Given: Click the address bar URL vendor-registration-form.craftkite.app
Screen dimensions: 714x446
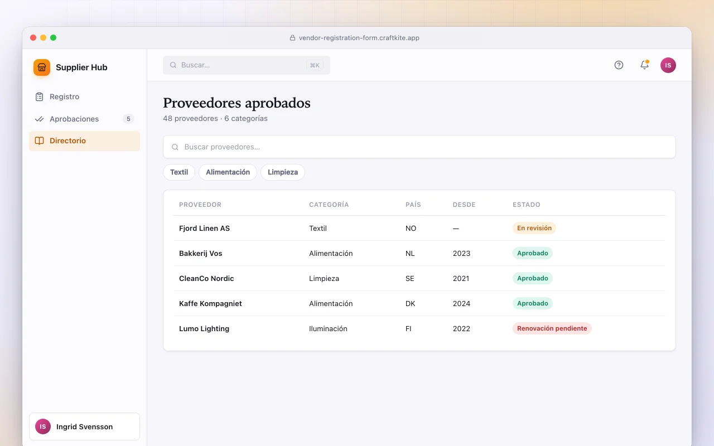Looking at the screenshot, I should click(x=359, y=38).
